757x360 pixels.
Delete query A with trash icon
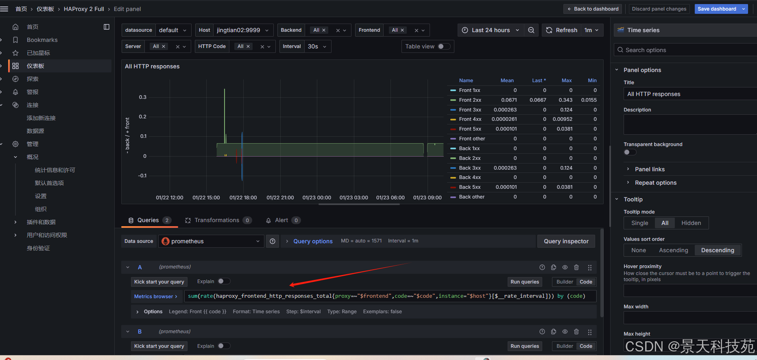[x=576, y=267]
